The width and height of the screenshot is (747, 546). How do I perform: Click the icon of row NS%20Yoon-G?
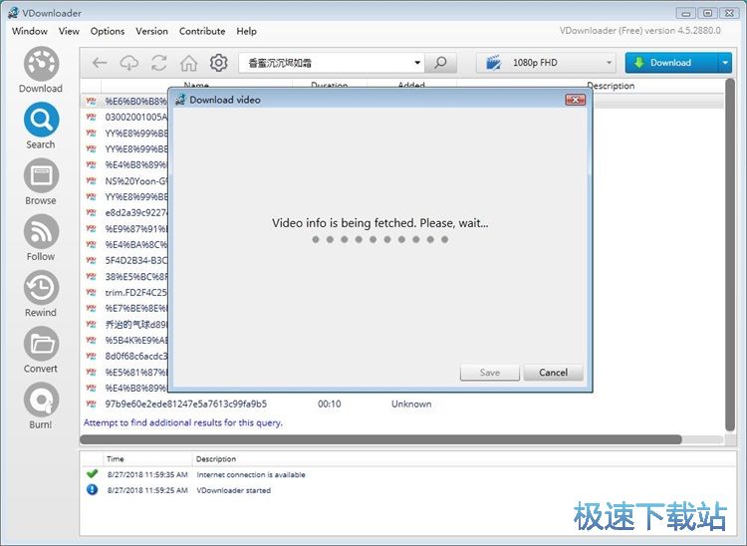(x=91, y=180)
